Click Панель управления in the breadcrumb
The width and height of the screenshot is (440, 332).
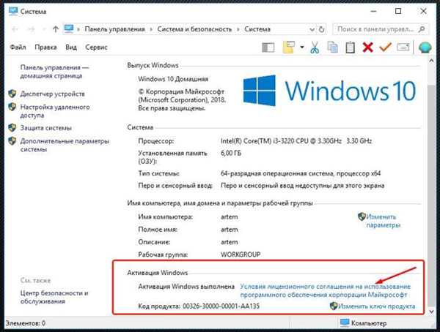[x=115, y=29]
